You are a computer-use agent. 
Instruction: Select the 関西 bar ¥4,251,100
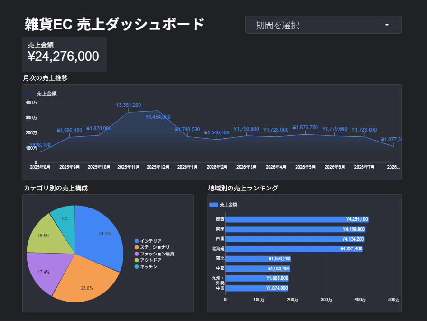(x=297, y=219)
